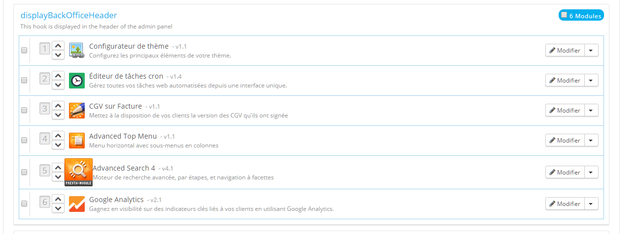Image resolution: width=637 pixels, height=234 pixels.
Task: Click the CGV sur Facture module icon
Action: [x=77, y=111]
